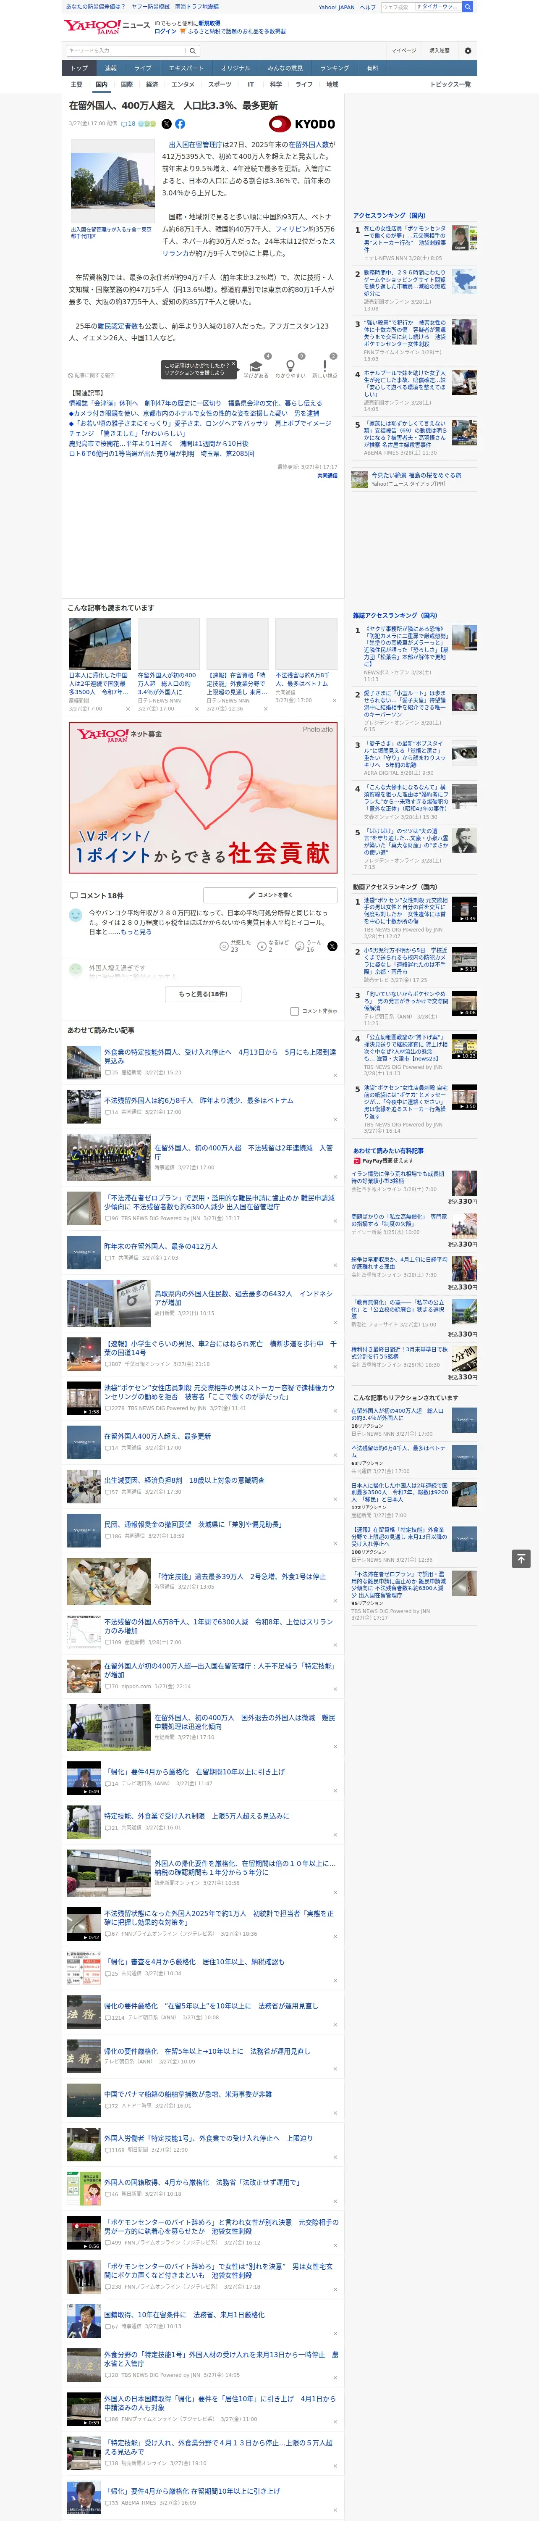
Task: React with わかりやすい lightbulb icon
Action: 290,366
